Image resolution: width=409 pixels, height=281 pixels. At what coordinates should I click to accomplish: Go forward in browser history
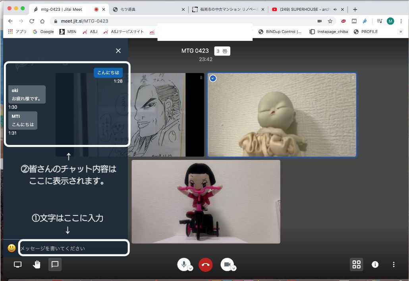tap(21, 21)
